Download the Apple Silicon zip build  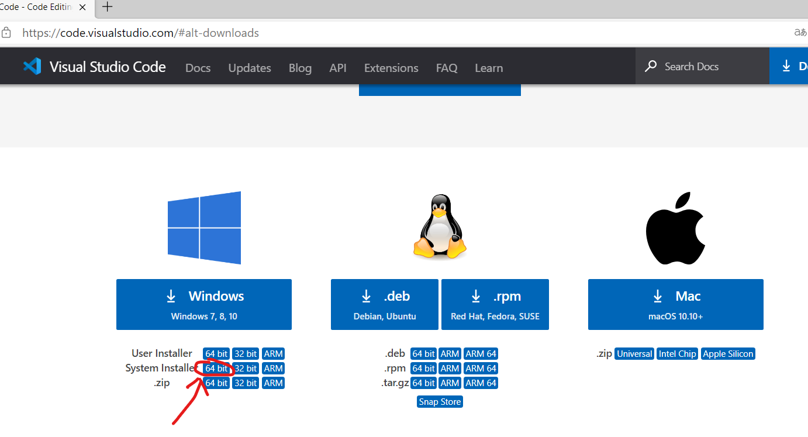728,353
